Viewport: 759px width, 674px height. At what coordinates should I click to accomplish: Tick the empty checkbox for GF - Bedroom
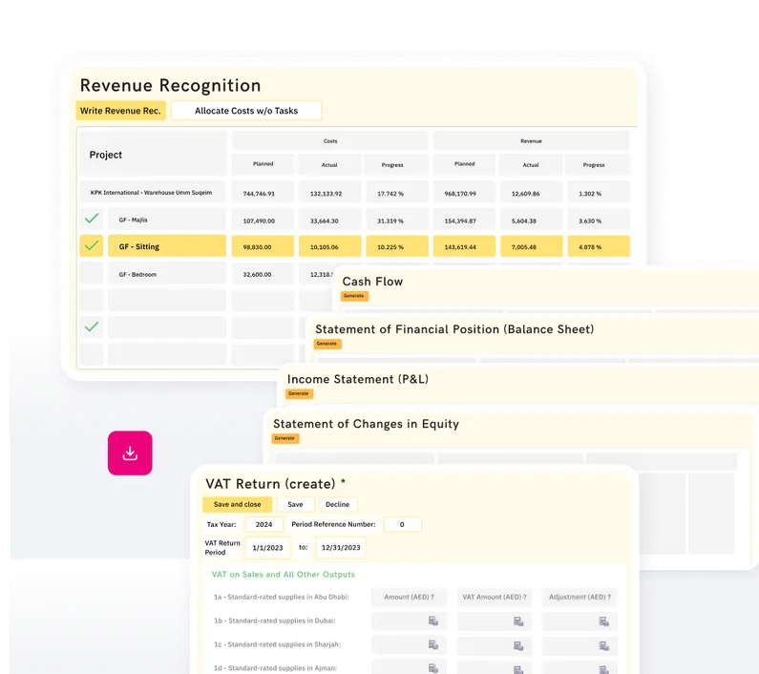pyautogui.click(x=92, y=273)
